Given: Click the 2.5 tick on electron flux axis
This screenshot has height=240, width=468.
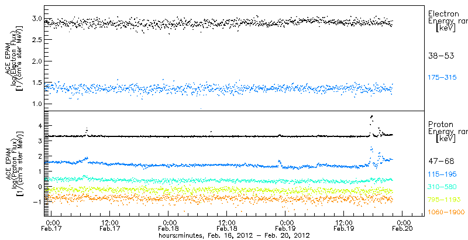Looking at the screenshot, I should click(36, 40).
